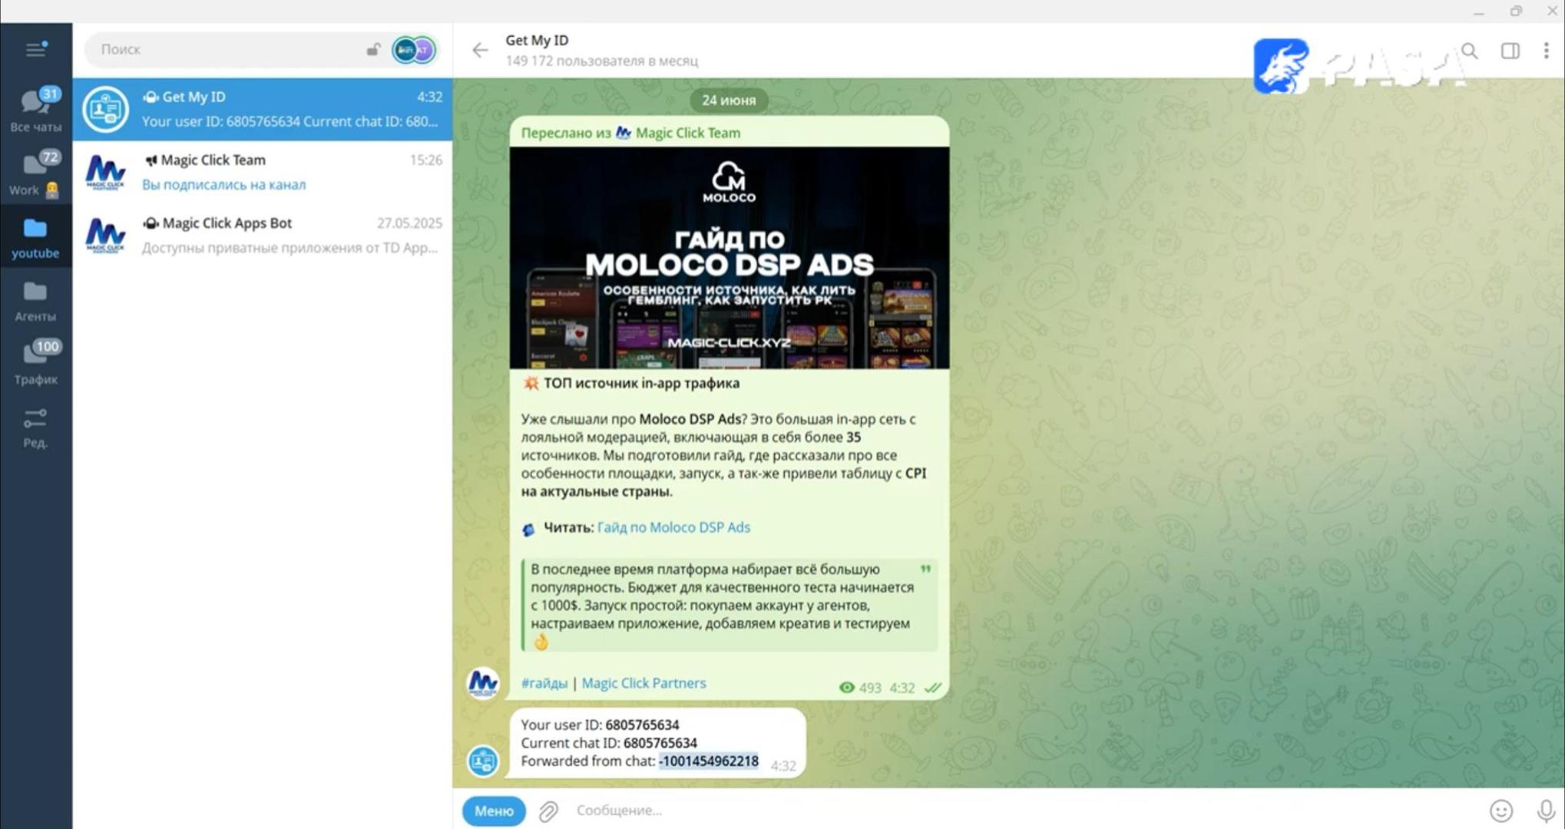
Task: Open the hamburger main menu
Action: pyautogui.click(x=35, y=50)
